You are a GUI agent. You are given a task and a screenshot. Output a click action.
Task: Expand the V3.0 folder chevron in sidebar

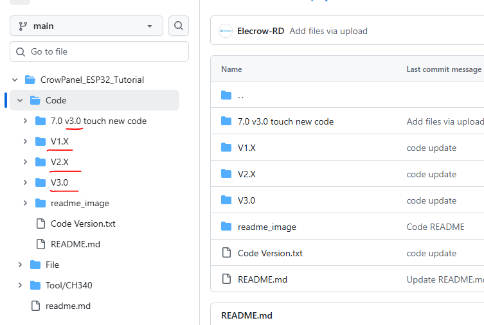25,182
